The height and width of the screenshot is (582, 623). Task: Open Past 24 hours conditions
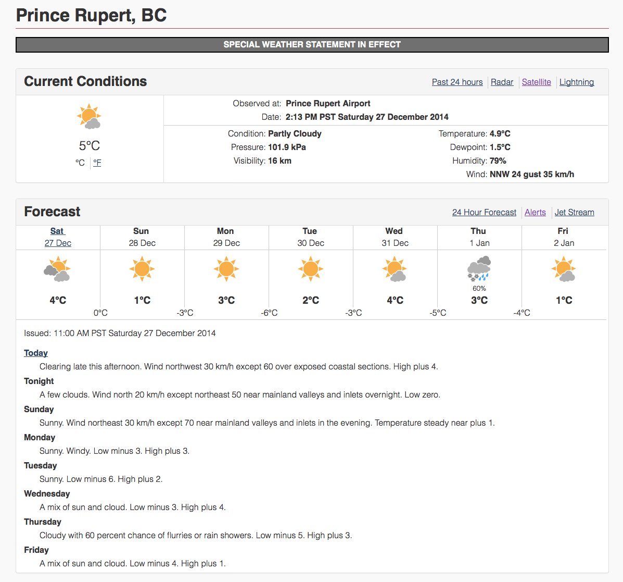click(x=457, y=82)
